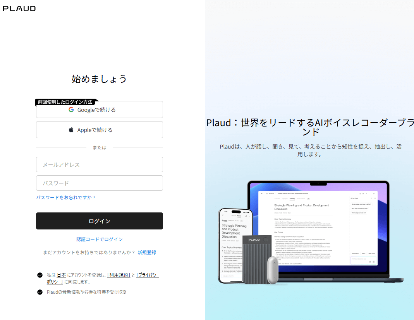Toggle the Plaud最新情報 newsletter checkbox
Viewport: 414px width, 320px height.
pos(40,292)
